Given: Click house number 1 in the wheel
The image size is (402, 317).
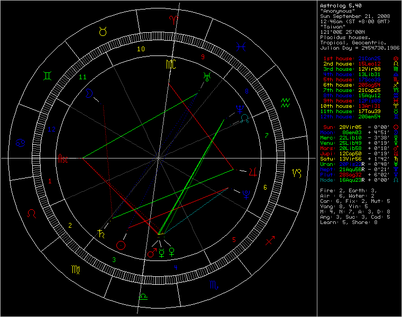Looking at the screenshot, I should [x=50, y=181].
